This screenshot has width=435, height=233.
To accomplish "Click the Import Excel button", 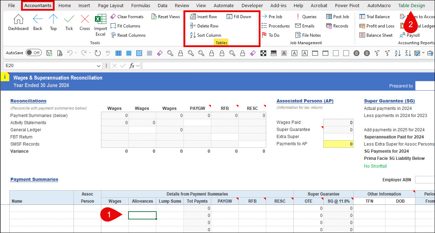I will point(101,25).
